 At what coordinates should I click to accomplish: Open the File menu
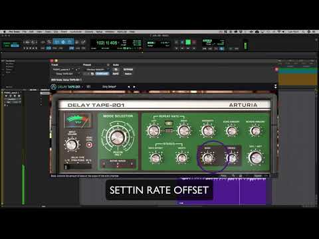click(x=24, y=32)
